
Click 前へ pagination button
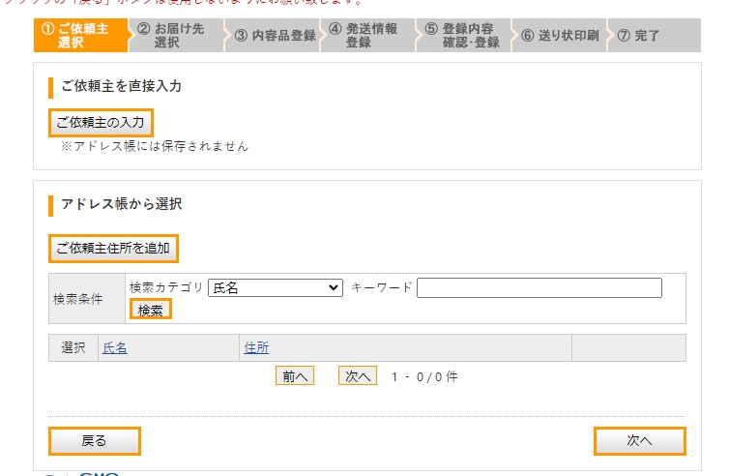294,376
